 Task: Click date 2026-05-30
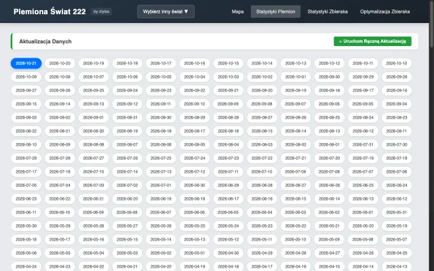tap(26, 226)
